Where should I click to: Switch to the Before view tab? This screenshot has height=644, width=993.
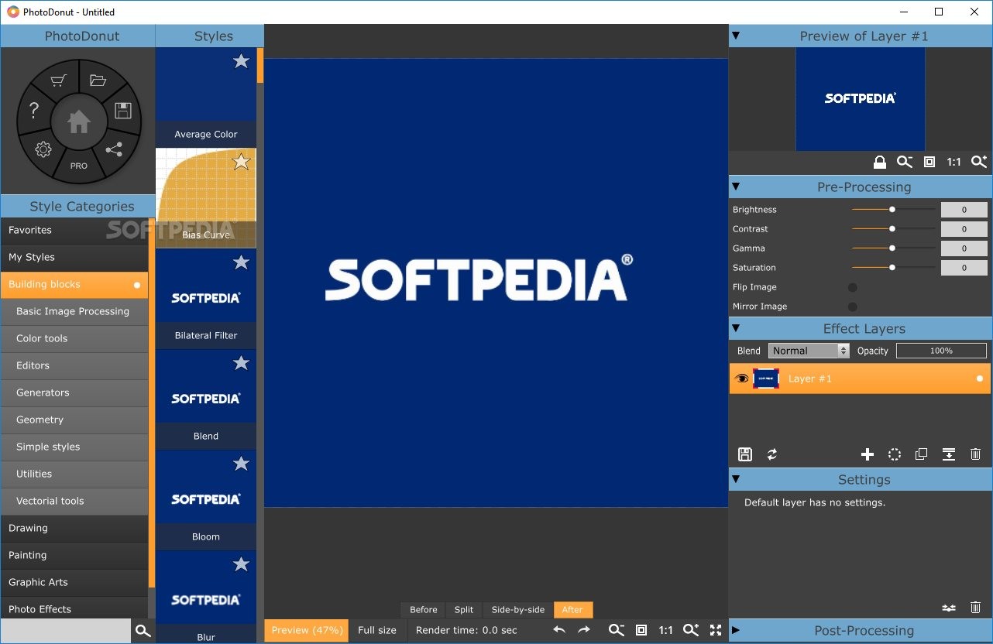tap(423, 610)
